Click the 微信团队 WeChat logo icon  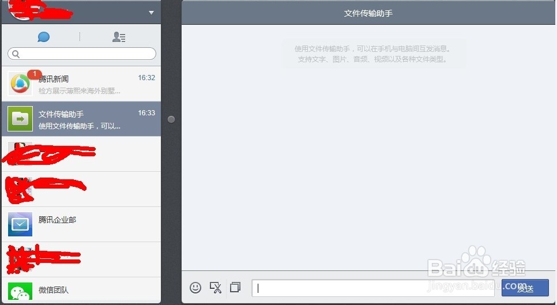[x=20, y=291]
